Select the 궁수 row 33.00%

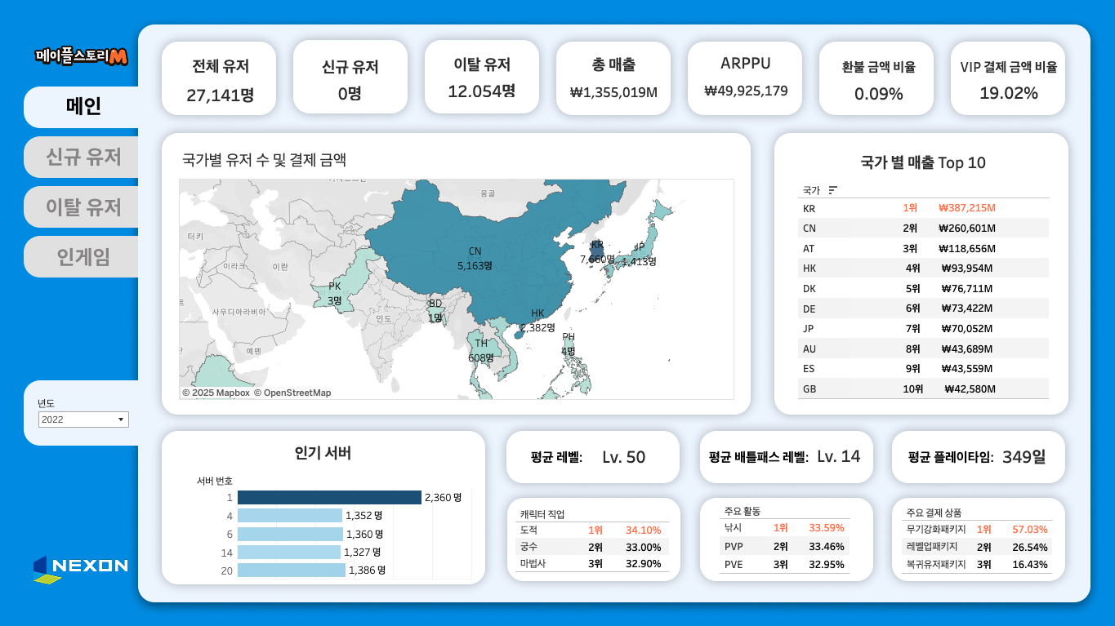594,547
